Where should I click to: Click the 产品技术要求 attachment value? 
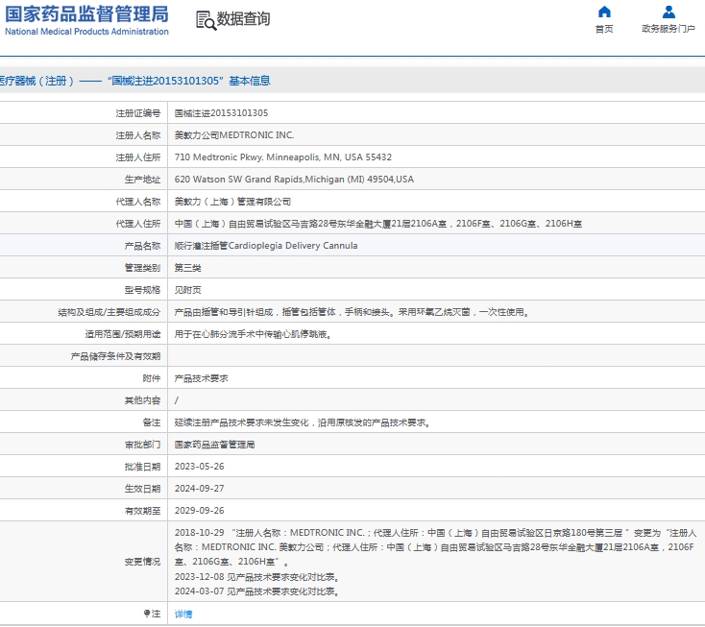[x=202, y=378]
